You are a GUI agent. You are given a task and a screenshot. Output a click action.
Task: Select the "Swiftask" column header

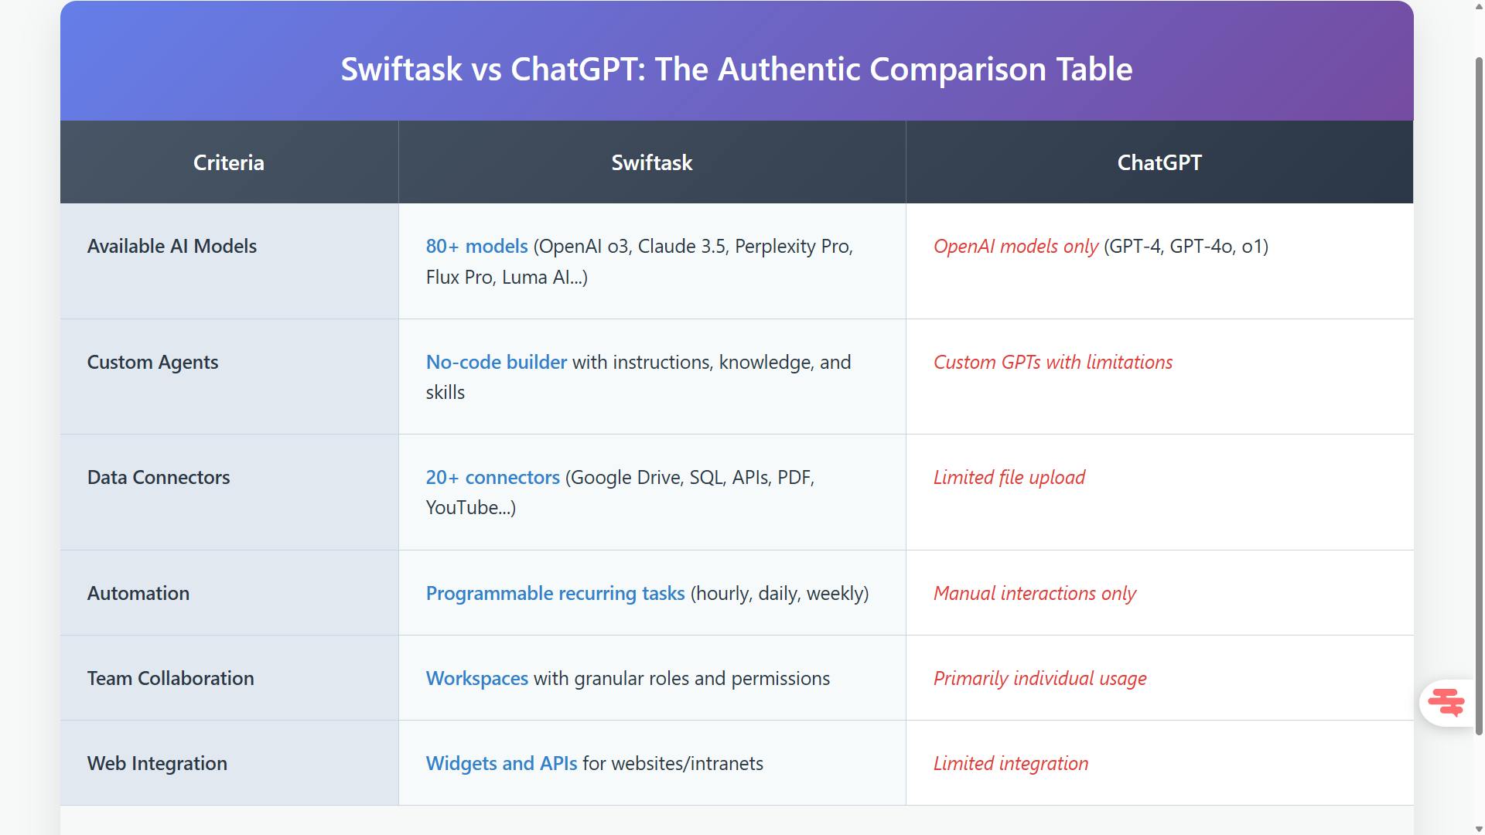pos(651,162)
